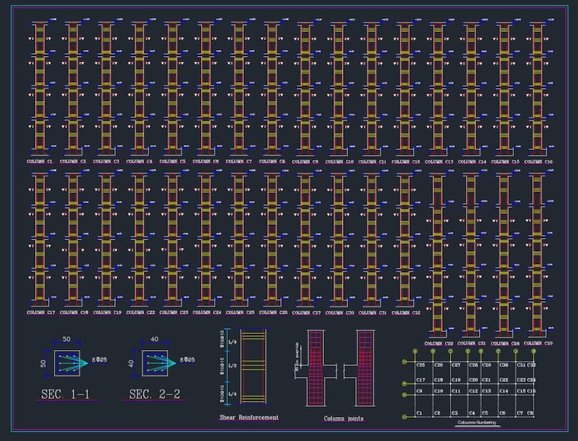Select the COLUMN C31 label
This screenshot has height=441, width=578.
(373, 313)
